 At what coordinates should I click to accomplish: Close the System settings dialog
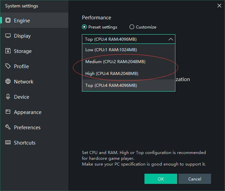click(219, 5)
